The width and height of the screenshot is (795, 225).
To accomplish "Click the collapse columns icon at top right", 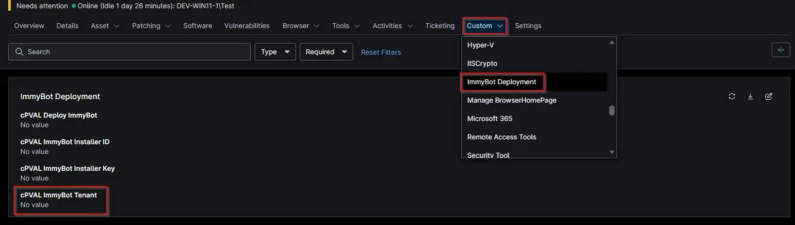I will tap(780, 50).
